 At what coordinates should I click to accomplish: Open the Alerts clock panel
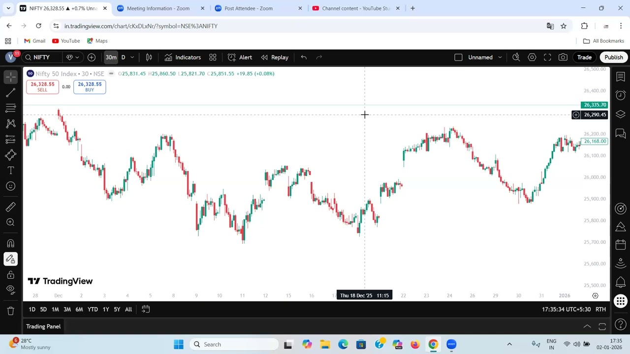(x=621, y=95)
